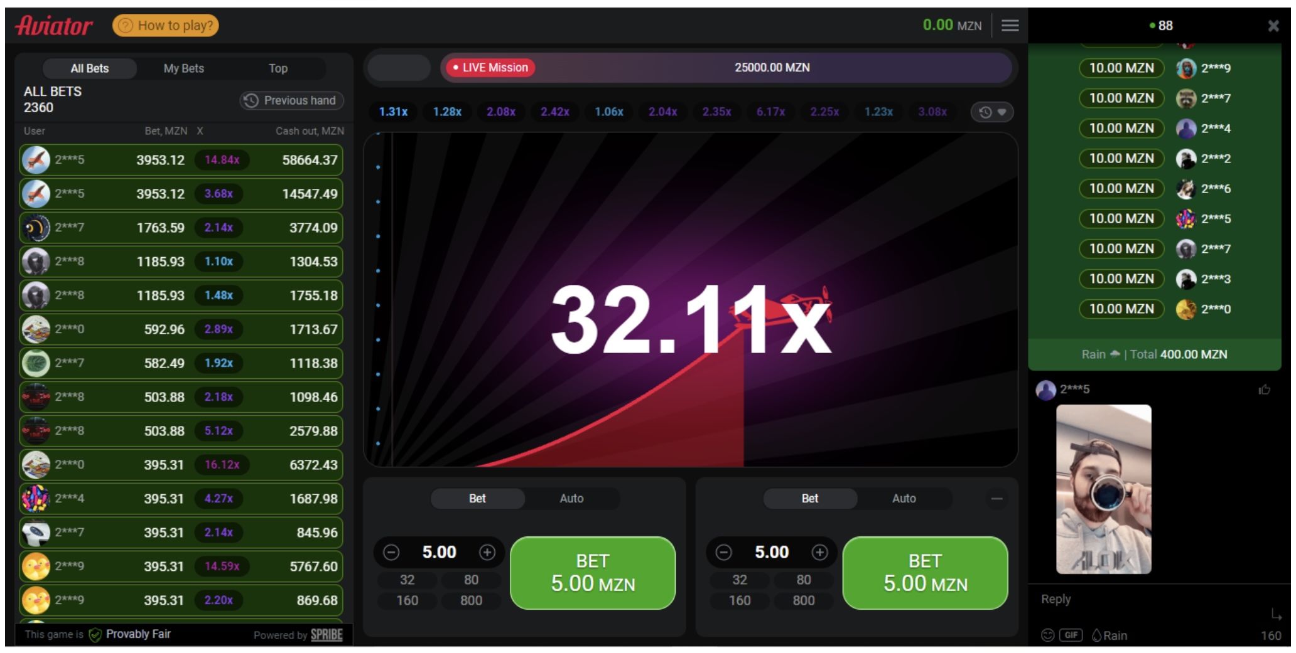
Task: Switch right bet panel to Auto mode
Action: click(904, 499)
